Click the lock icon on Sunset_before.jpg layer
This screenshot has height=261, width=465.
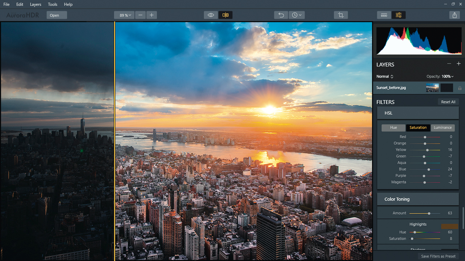tap(460, 88)
